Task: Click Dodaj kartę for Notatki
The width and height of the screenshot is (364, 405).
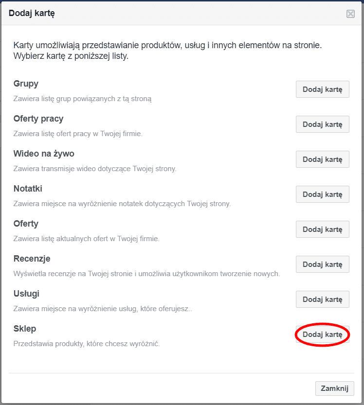Action: 322,194
